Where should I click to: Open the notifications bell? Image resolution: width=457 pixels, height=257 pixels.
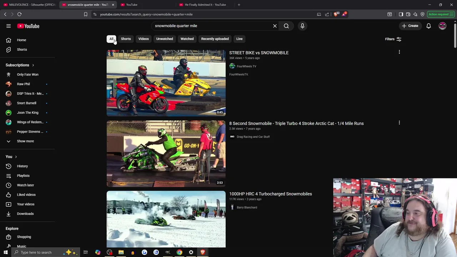(x=428, y=26)
